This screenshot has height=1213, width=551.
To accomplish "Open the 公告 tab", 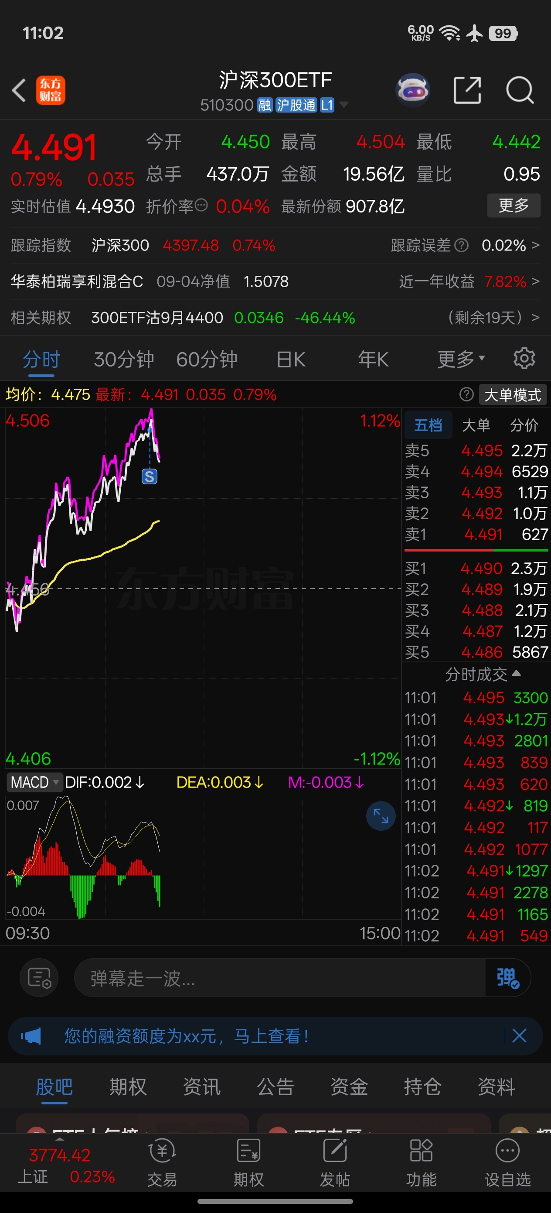I will click(x=275, y=1086).
